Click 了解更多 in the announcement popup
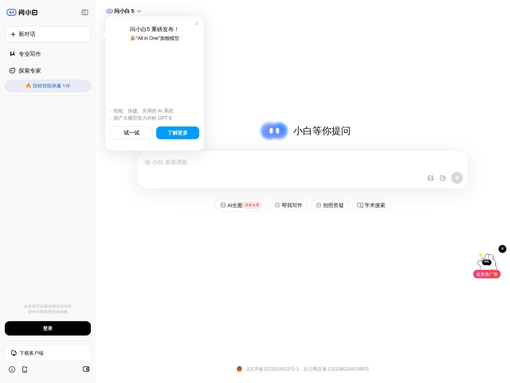 [x=178, y=133]
